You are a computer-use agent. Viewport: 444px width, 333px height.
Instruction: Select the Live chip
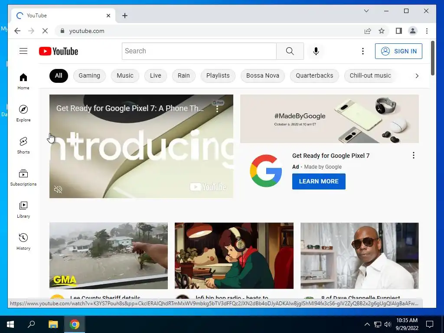pos(156,75)
